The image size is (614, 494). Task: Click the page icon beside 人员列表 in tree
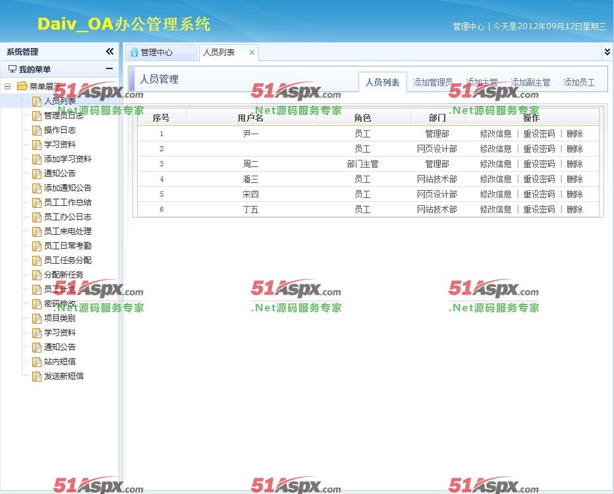(36, 101)
